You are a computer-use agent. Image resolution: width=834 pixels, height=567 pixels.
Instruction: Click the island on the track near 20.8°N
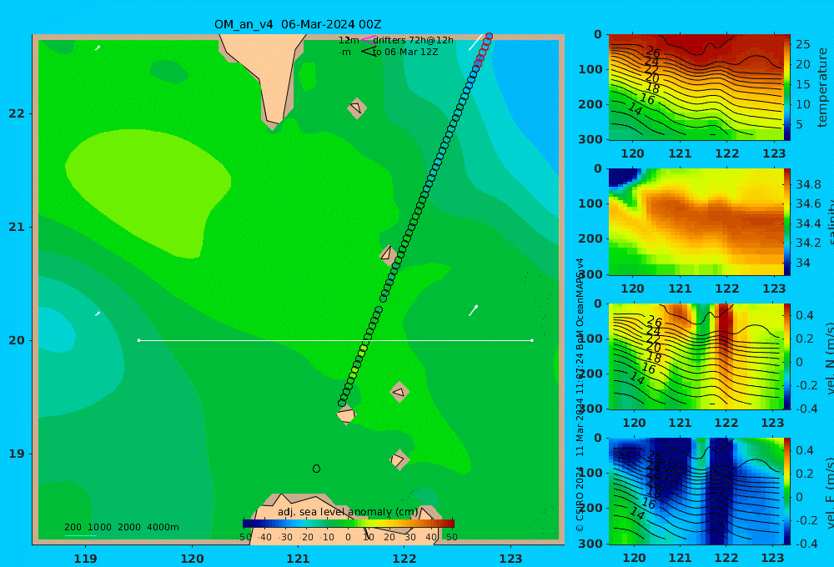[x=388, y=255]
